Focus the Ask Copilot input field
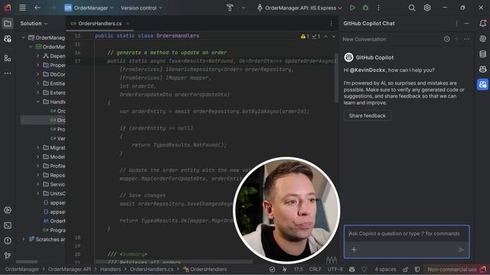This screenshot has height=275, width=490. 407,234
